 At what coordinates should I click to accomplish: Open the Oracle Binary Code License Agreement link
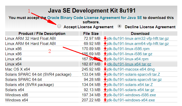coord(95,17)
